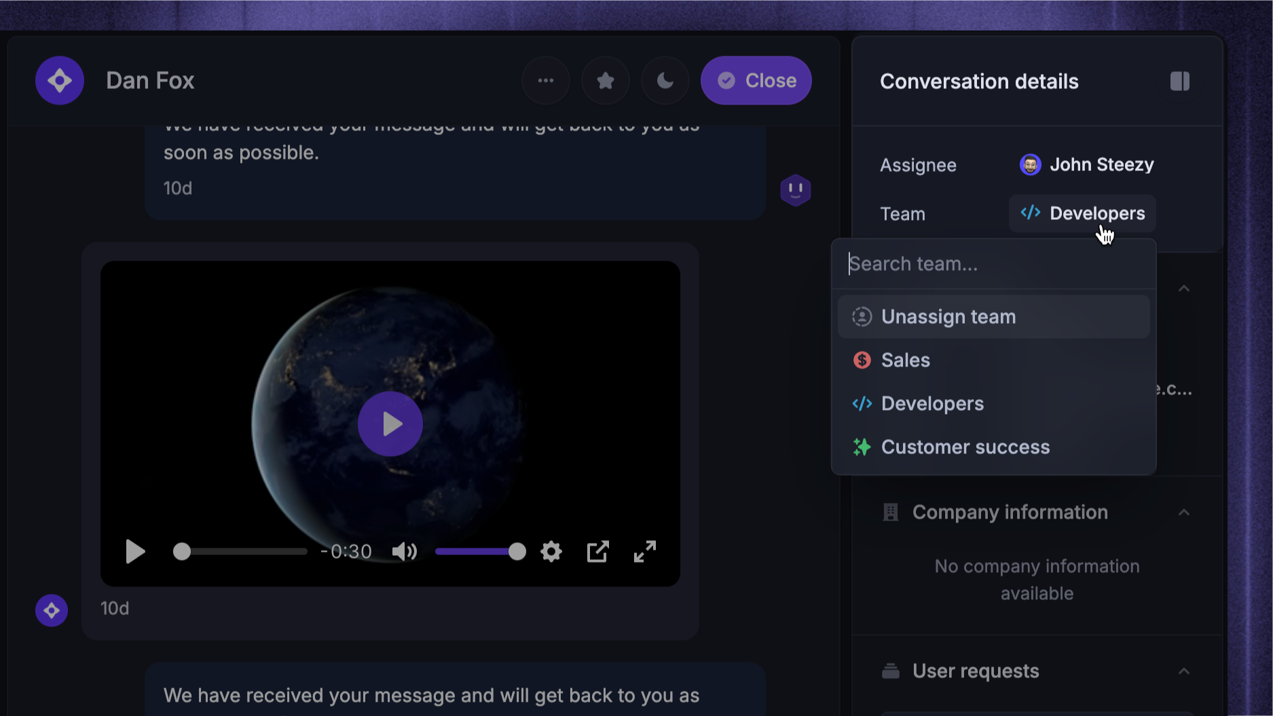Screen dimensions: 1273x716
Task: Choose the Developers team option
Action: pos(994,404)
